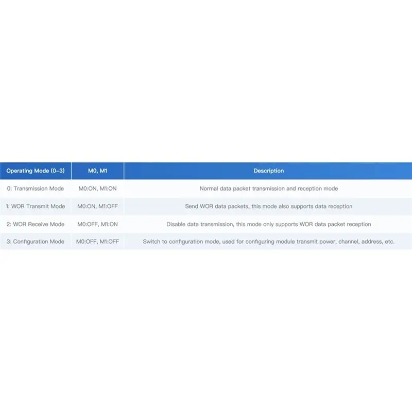Click the 'M0:OFF, M1:OFF' cell
412x412 pixels.
click(97, 242)
